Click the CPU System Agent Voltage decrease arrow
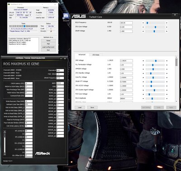181x171 pixels. point(143,90)
